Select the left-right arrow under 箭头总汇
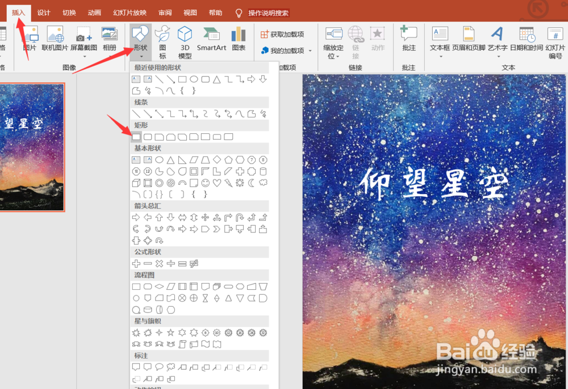Screen dimensions: 568x389 coord(182,217)
